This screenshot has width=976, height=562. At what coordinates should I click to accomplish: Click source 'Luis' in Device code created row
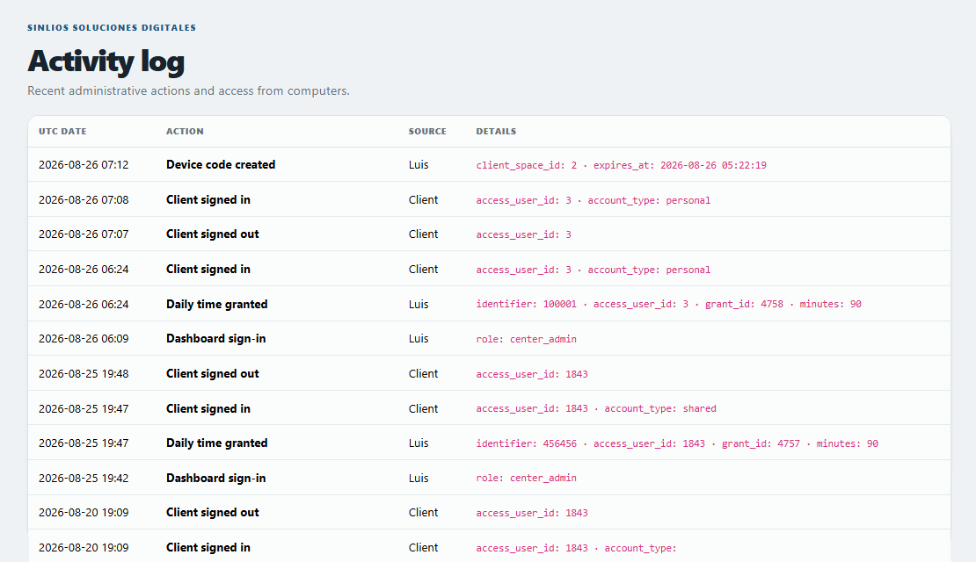point(419,165)
